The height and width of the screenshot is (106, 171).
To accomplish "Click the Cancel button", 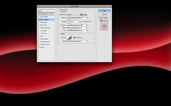I will tap(104, 14).
